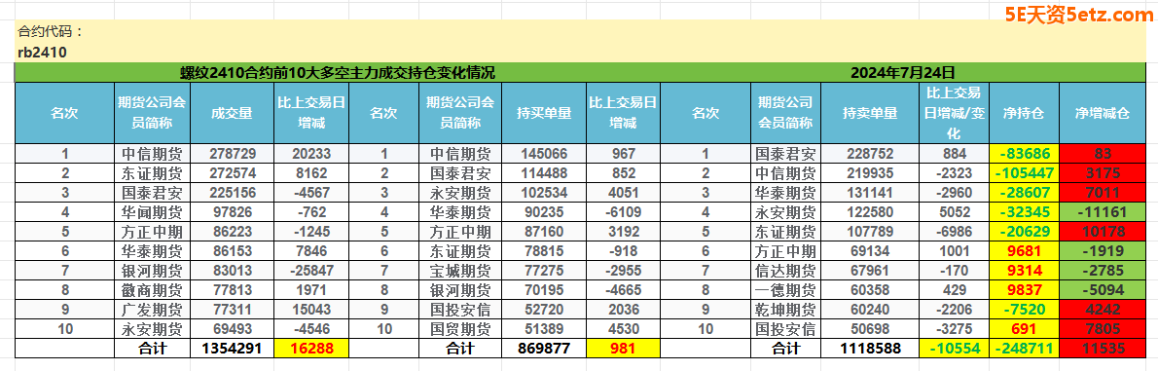Viewport: 1158px width, 371px height.
Task: Click the 华闻期货 cell
Action: [x=152, y=212]
